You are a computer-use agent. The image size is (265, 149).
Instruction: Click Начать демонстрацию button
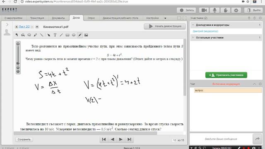(165, 26)
